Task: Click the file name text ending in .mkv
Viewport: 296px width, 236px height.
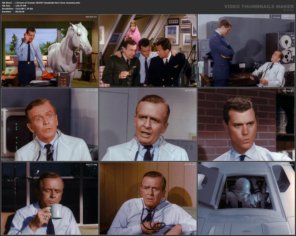Action: tap(48, 3)
